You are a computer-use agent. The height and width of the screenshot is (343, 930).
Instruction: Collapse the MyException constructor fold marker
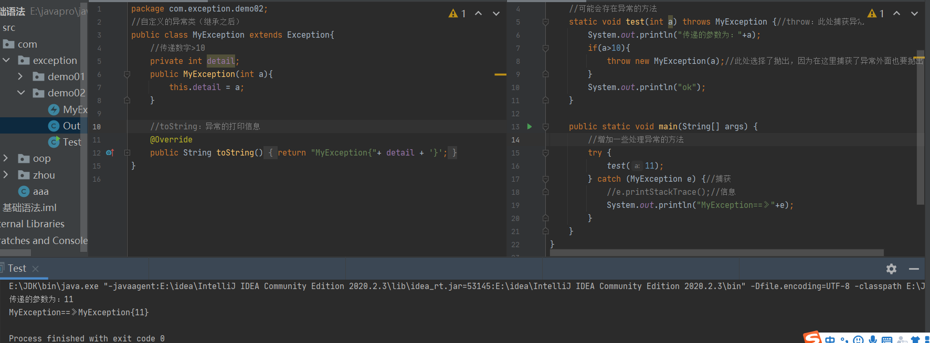[127, 74]
